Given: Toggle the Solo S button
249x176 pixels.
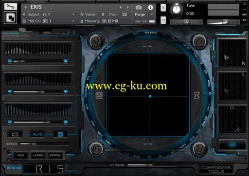Looking at the screenshot, I should pos(163,8).
